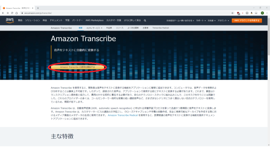Open AWS Marketplace in navigation

pos(94,20)
